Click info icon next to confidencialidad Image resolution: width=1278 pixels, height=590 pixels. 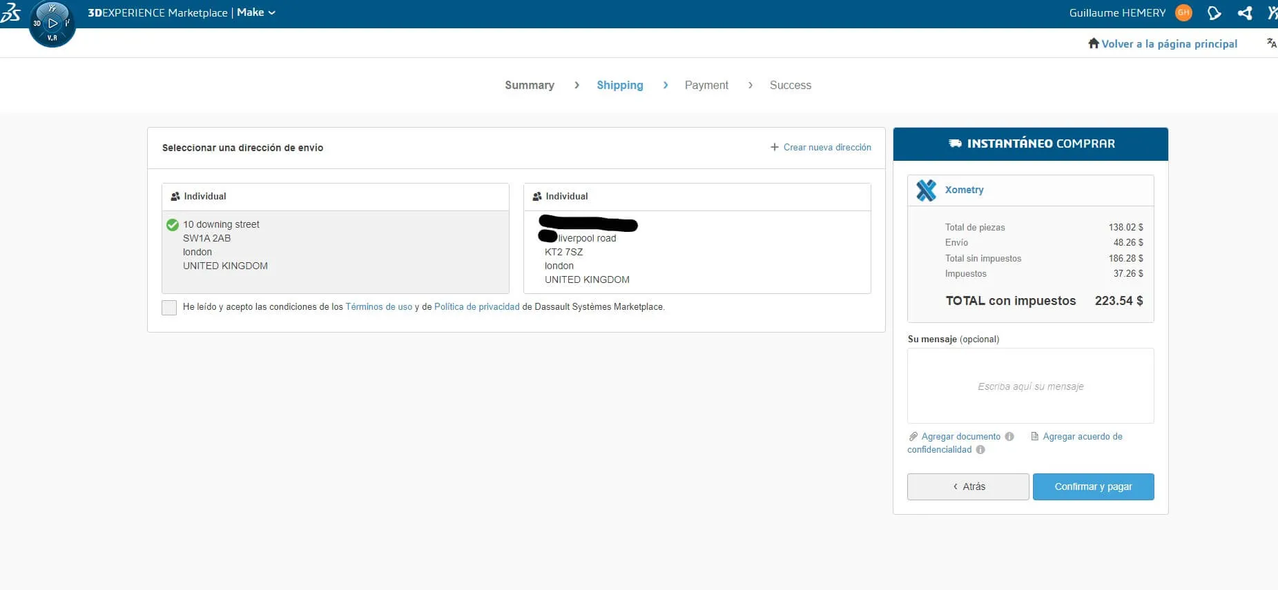pos(980,449)
